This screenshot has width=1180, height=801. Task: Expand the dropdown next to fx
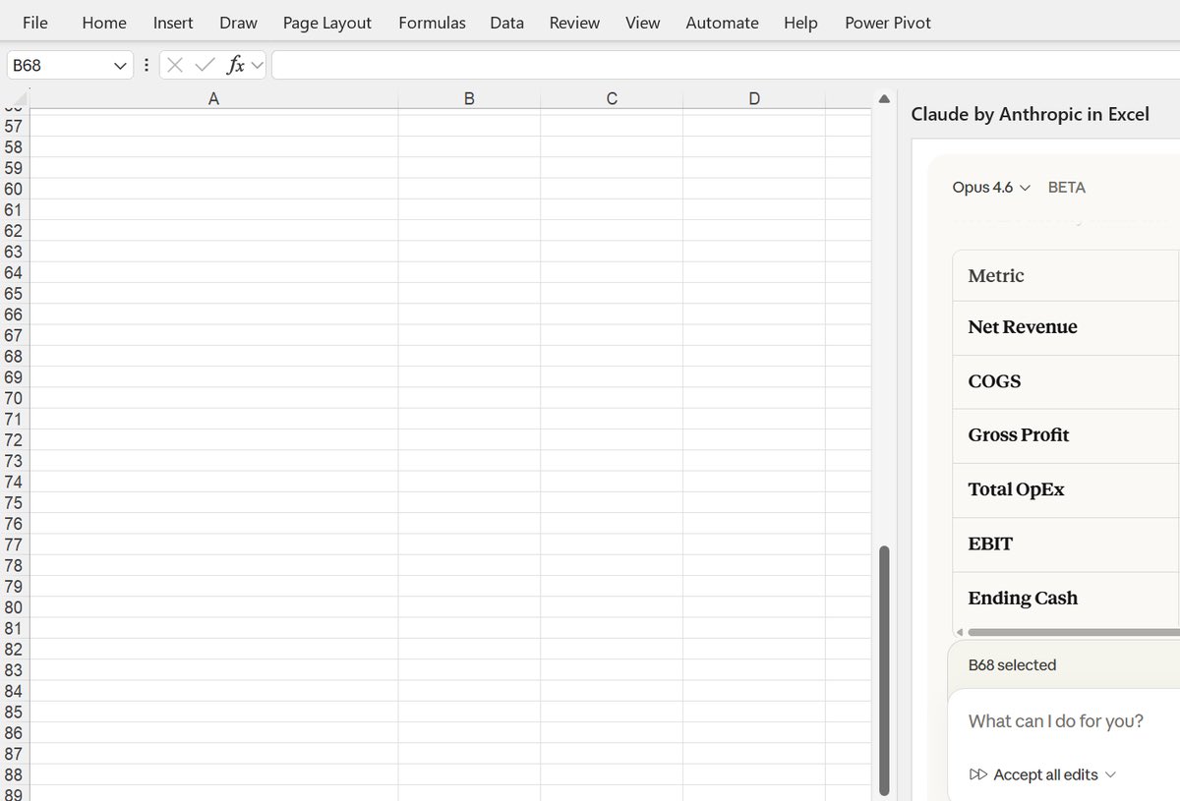pos(258,66)
